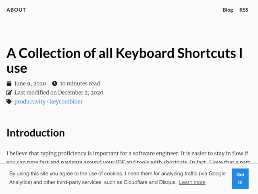Click the June 9, 2020 publish date
Image resolution: width=258 pixels, height=194 pixels.
30,84
